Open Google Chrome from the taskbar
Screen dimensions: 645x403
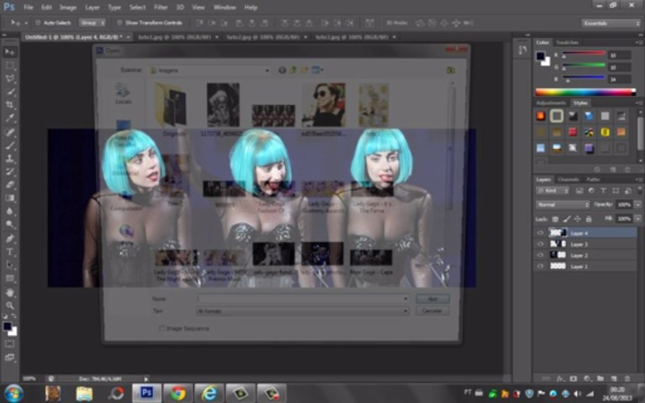178,393
